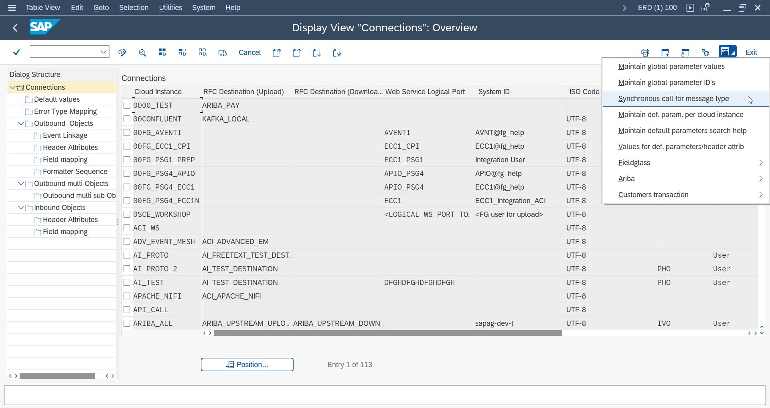Viewport: 770px width, 408px height.
Task: Tick the 0SCE_WORKSHOP row checkbox
Action: [127, 214]
